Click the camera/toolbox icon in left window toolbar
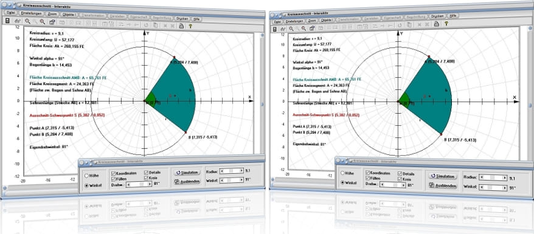 [52, 22]
